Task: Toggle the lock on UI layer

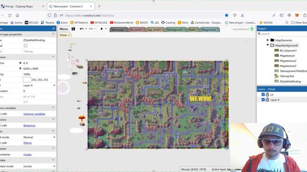Action: pyautogui.click(x=267, y=95)
